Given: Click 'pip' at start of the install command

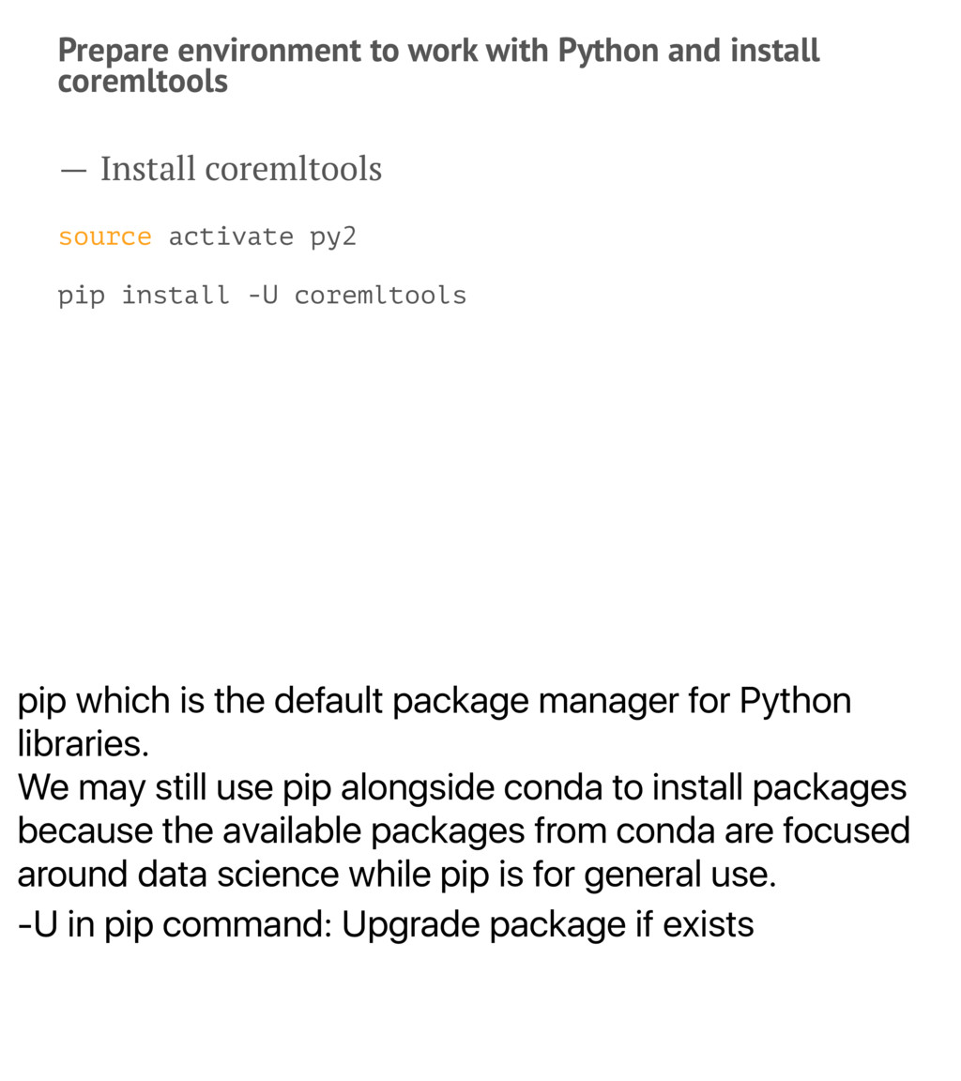Looking at the screenshot, I should 82,297.
